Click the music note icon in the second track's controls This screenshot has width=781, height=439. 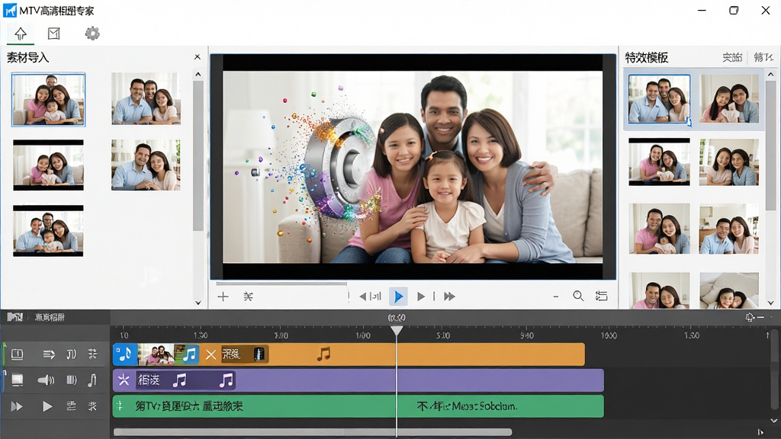tap(92, 380)
